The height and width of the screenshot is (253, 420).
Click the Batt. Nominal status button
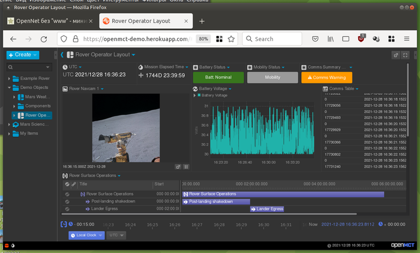click(218, 78)
